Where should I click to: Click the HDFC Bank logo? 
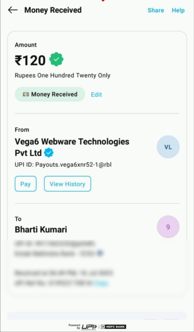[x=113, y=327]
